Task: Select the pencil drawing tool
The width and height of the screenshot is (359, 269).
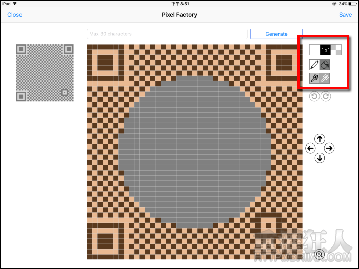Action: click(314, 65)
